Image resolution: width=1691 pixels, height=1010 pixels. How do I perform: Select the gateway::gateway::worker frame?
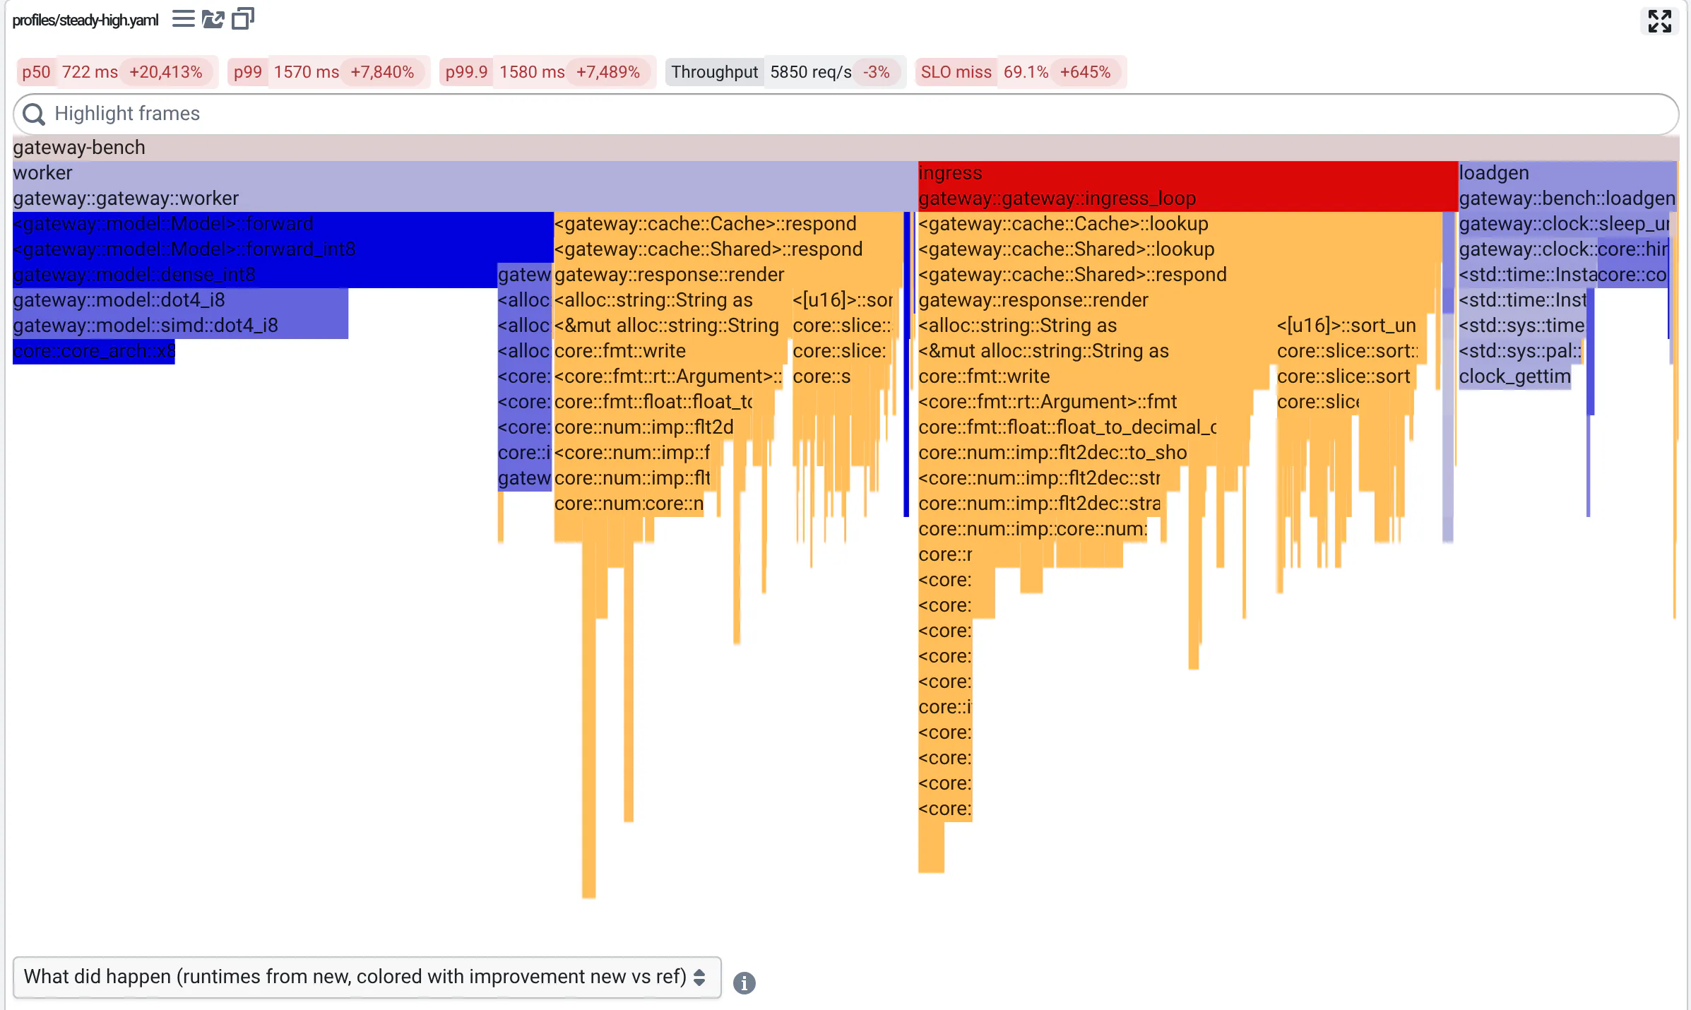tap(465, 198)
